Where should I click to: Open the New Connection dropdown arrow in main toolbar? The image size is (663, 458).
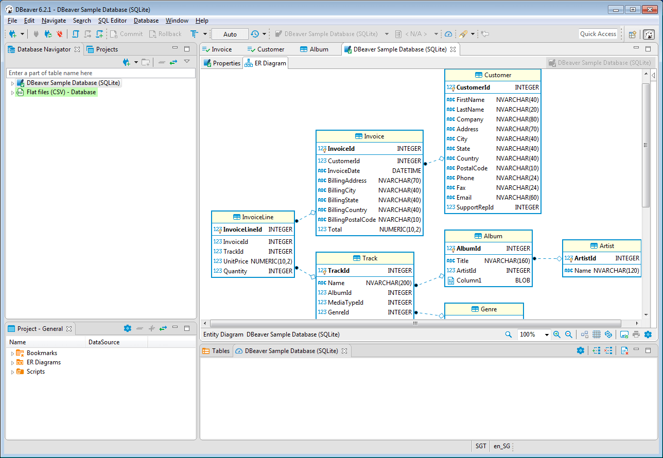coord(22,34)
